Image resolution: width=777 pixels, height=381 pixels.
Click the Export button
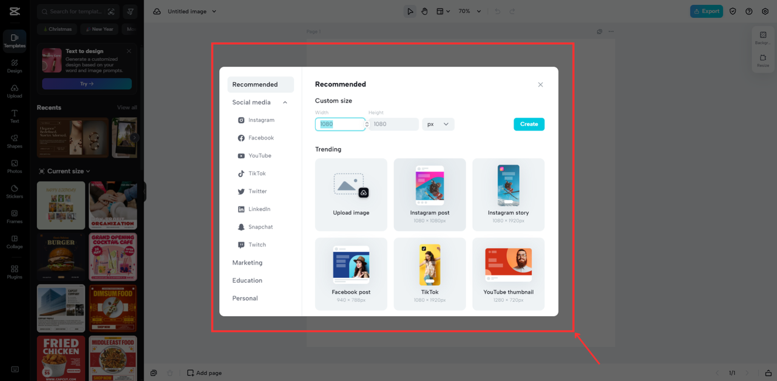pyautogui.click(x=707, y=12)
